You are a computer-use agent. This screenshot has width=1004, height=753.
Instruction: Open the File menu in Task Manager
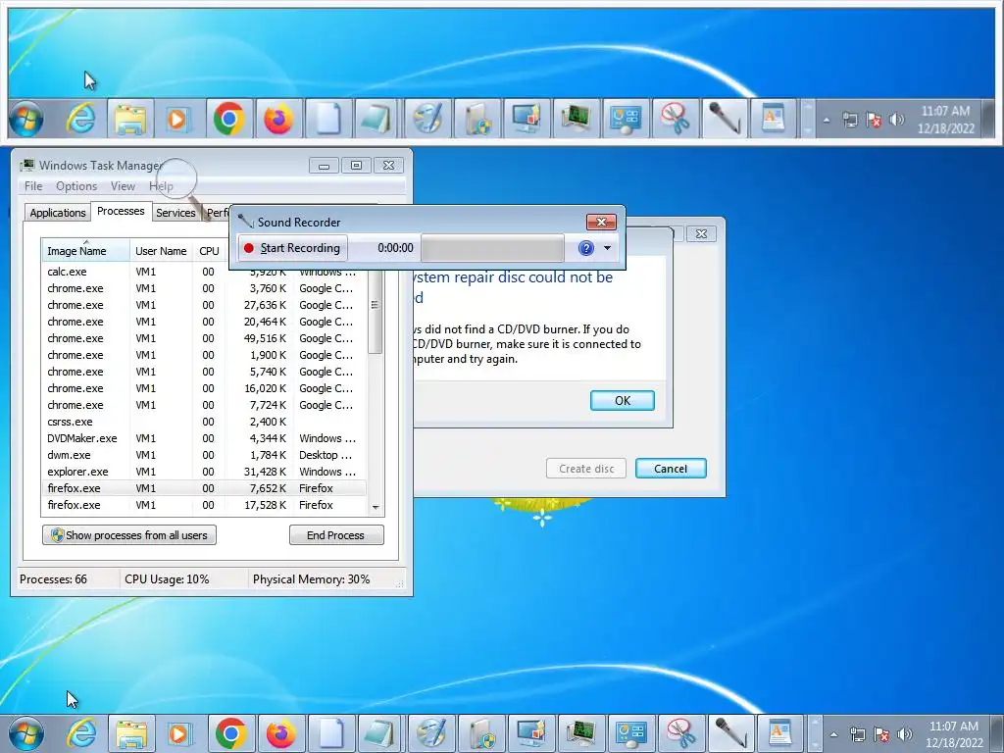[x=33, y=186]
